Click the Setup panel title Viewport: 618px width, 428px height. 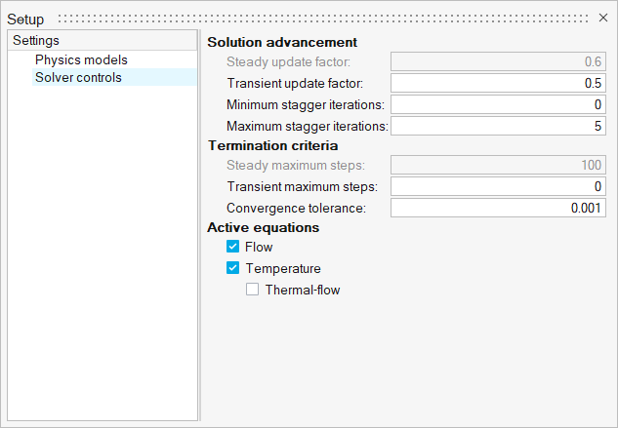click(26, 19)
